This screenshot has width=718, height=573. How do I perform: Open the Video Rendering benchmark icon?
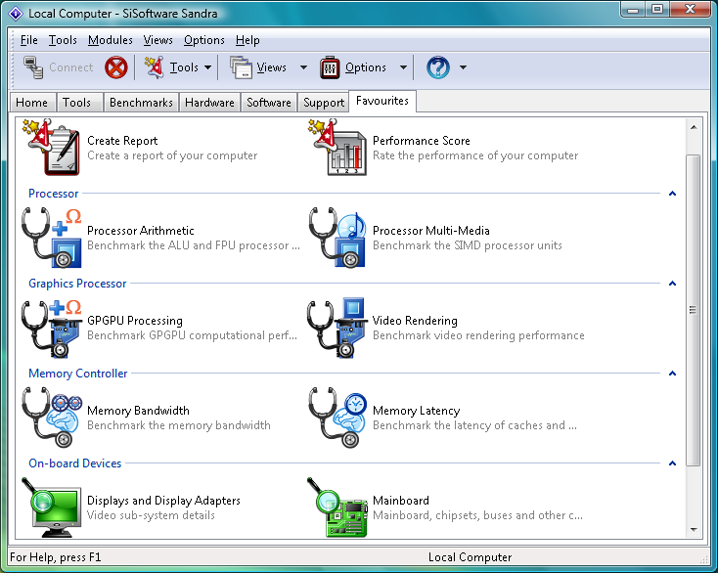(337, 328)
